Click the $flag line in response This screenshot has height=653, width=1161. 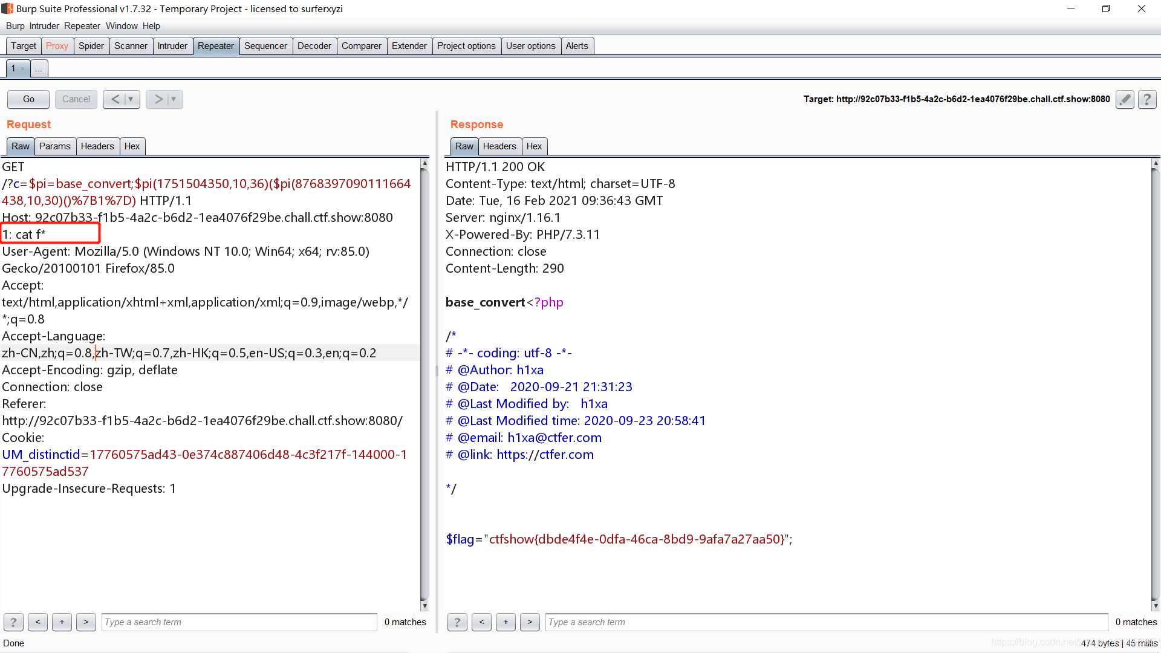pyautogui.click(x=619, y=539)
